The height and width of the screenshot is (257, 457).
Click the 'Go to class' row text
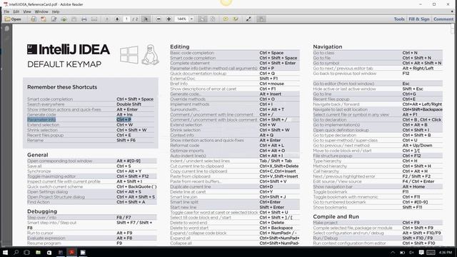point(323,53)
